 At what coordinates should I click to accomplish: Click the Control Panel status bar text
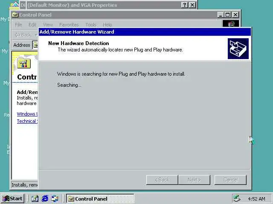[x=25, y=185]
